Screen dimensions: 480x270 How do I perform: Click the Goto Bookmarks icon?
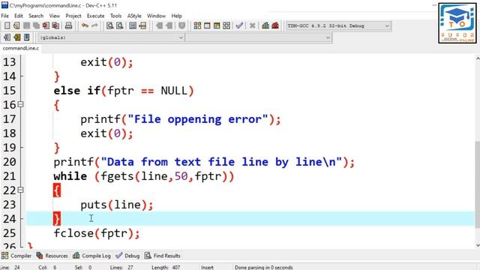pos(27,37)
